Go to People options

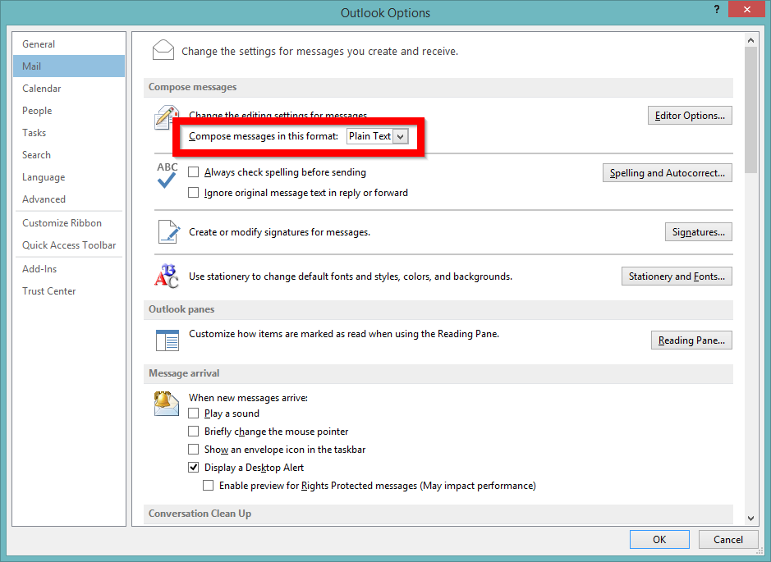coord(69,111)
